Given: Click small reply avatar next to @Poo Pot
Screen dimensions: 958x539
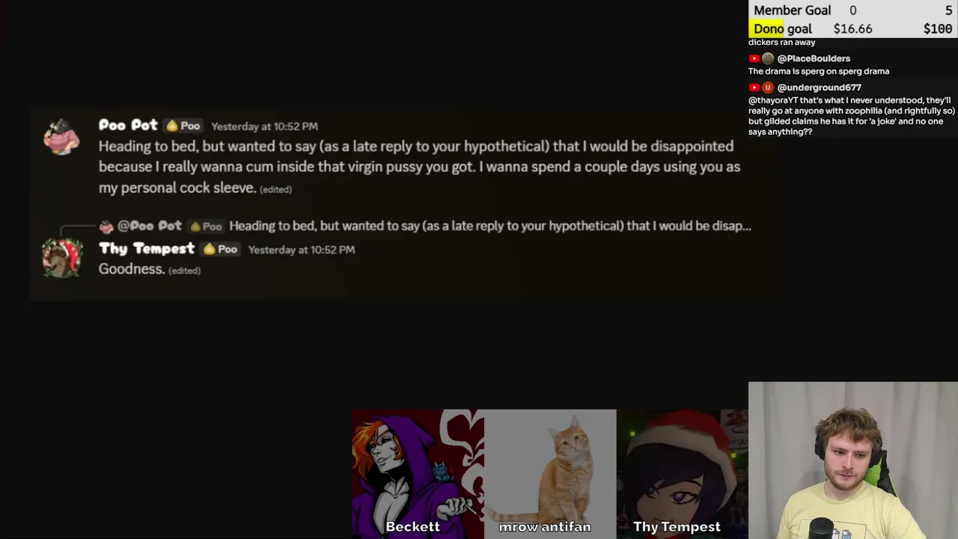Looking at the screenshot, I should click(x=106, y=226).
